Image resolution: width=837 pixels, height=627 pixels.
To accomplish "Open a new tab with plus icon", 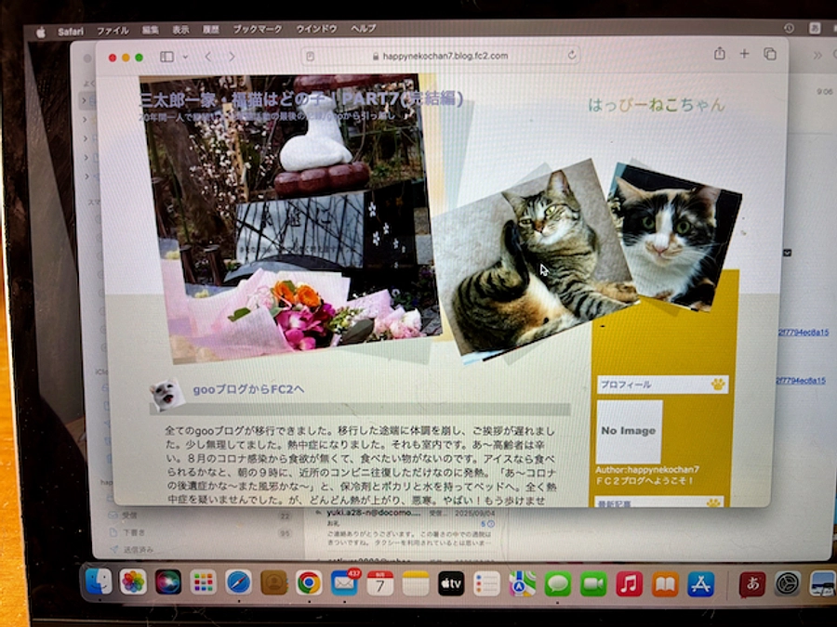I will coord(744,55).
